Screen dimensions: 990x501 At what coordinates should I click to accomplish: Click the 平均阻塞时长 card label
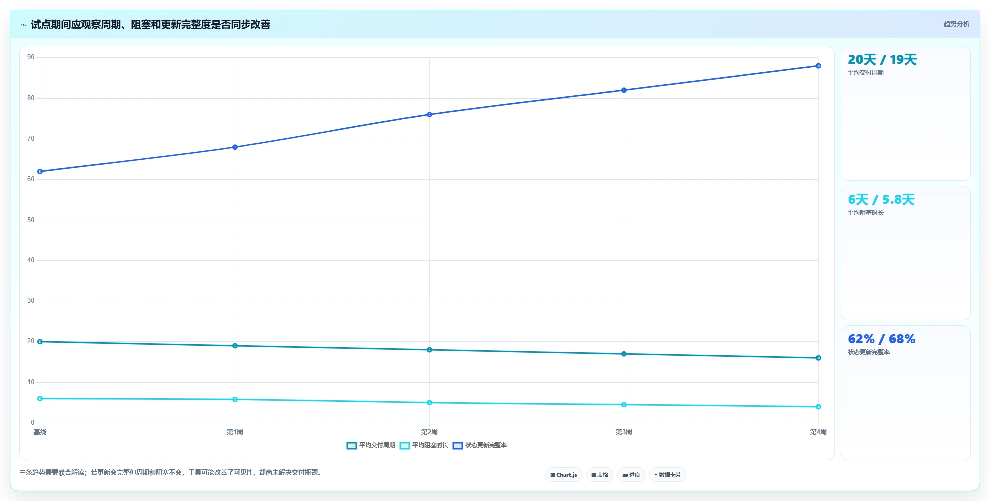pyautogui.click(x=866, y=213)
